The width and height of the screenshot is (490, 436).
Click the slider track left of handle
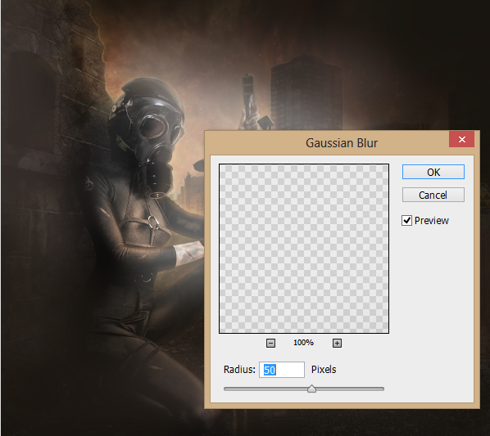pos(265,389)
